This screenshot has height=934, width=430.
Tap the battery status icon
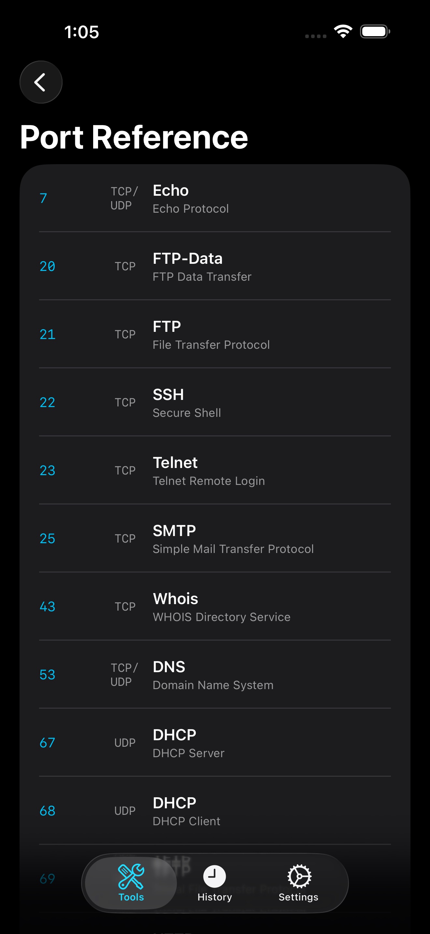(375, 32)
